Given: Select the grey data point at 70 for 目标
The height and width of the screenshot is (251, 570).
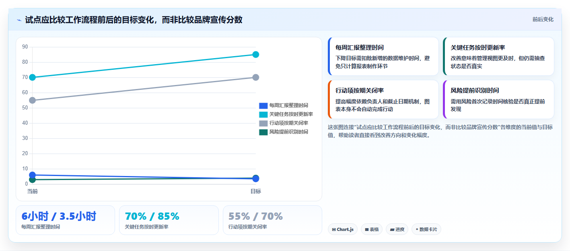Looking at the screenshot, I should point(255,77).
